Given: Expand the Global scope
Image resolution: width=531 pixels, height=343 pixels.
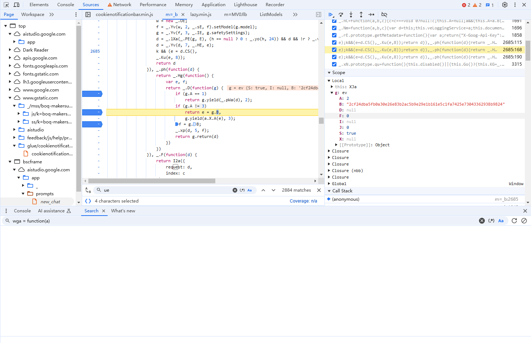Looking at the screenshot, I should click(329, 184).
